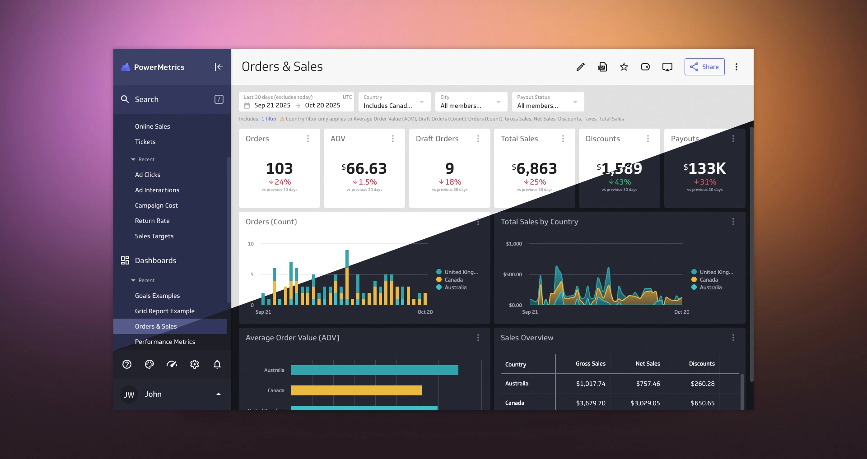
Task: Collapse the left sidebar panel
Action: [219, 67]
